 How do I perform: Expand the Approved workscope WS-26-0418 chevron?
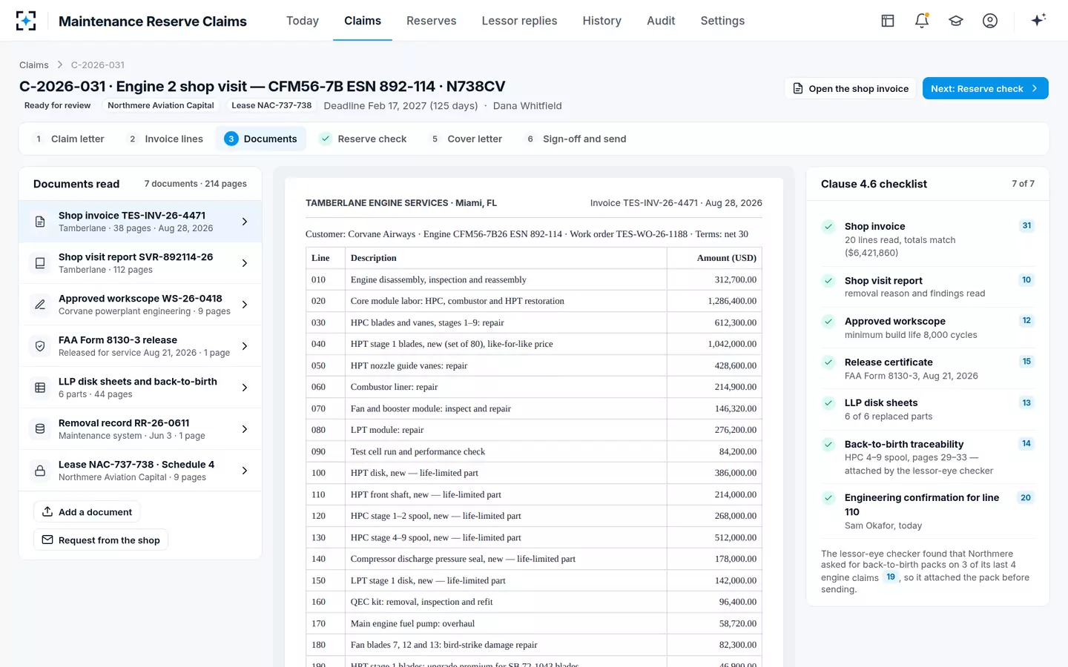(245, 305)
